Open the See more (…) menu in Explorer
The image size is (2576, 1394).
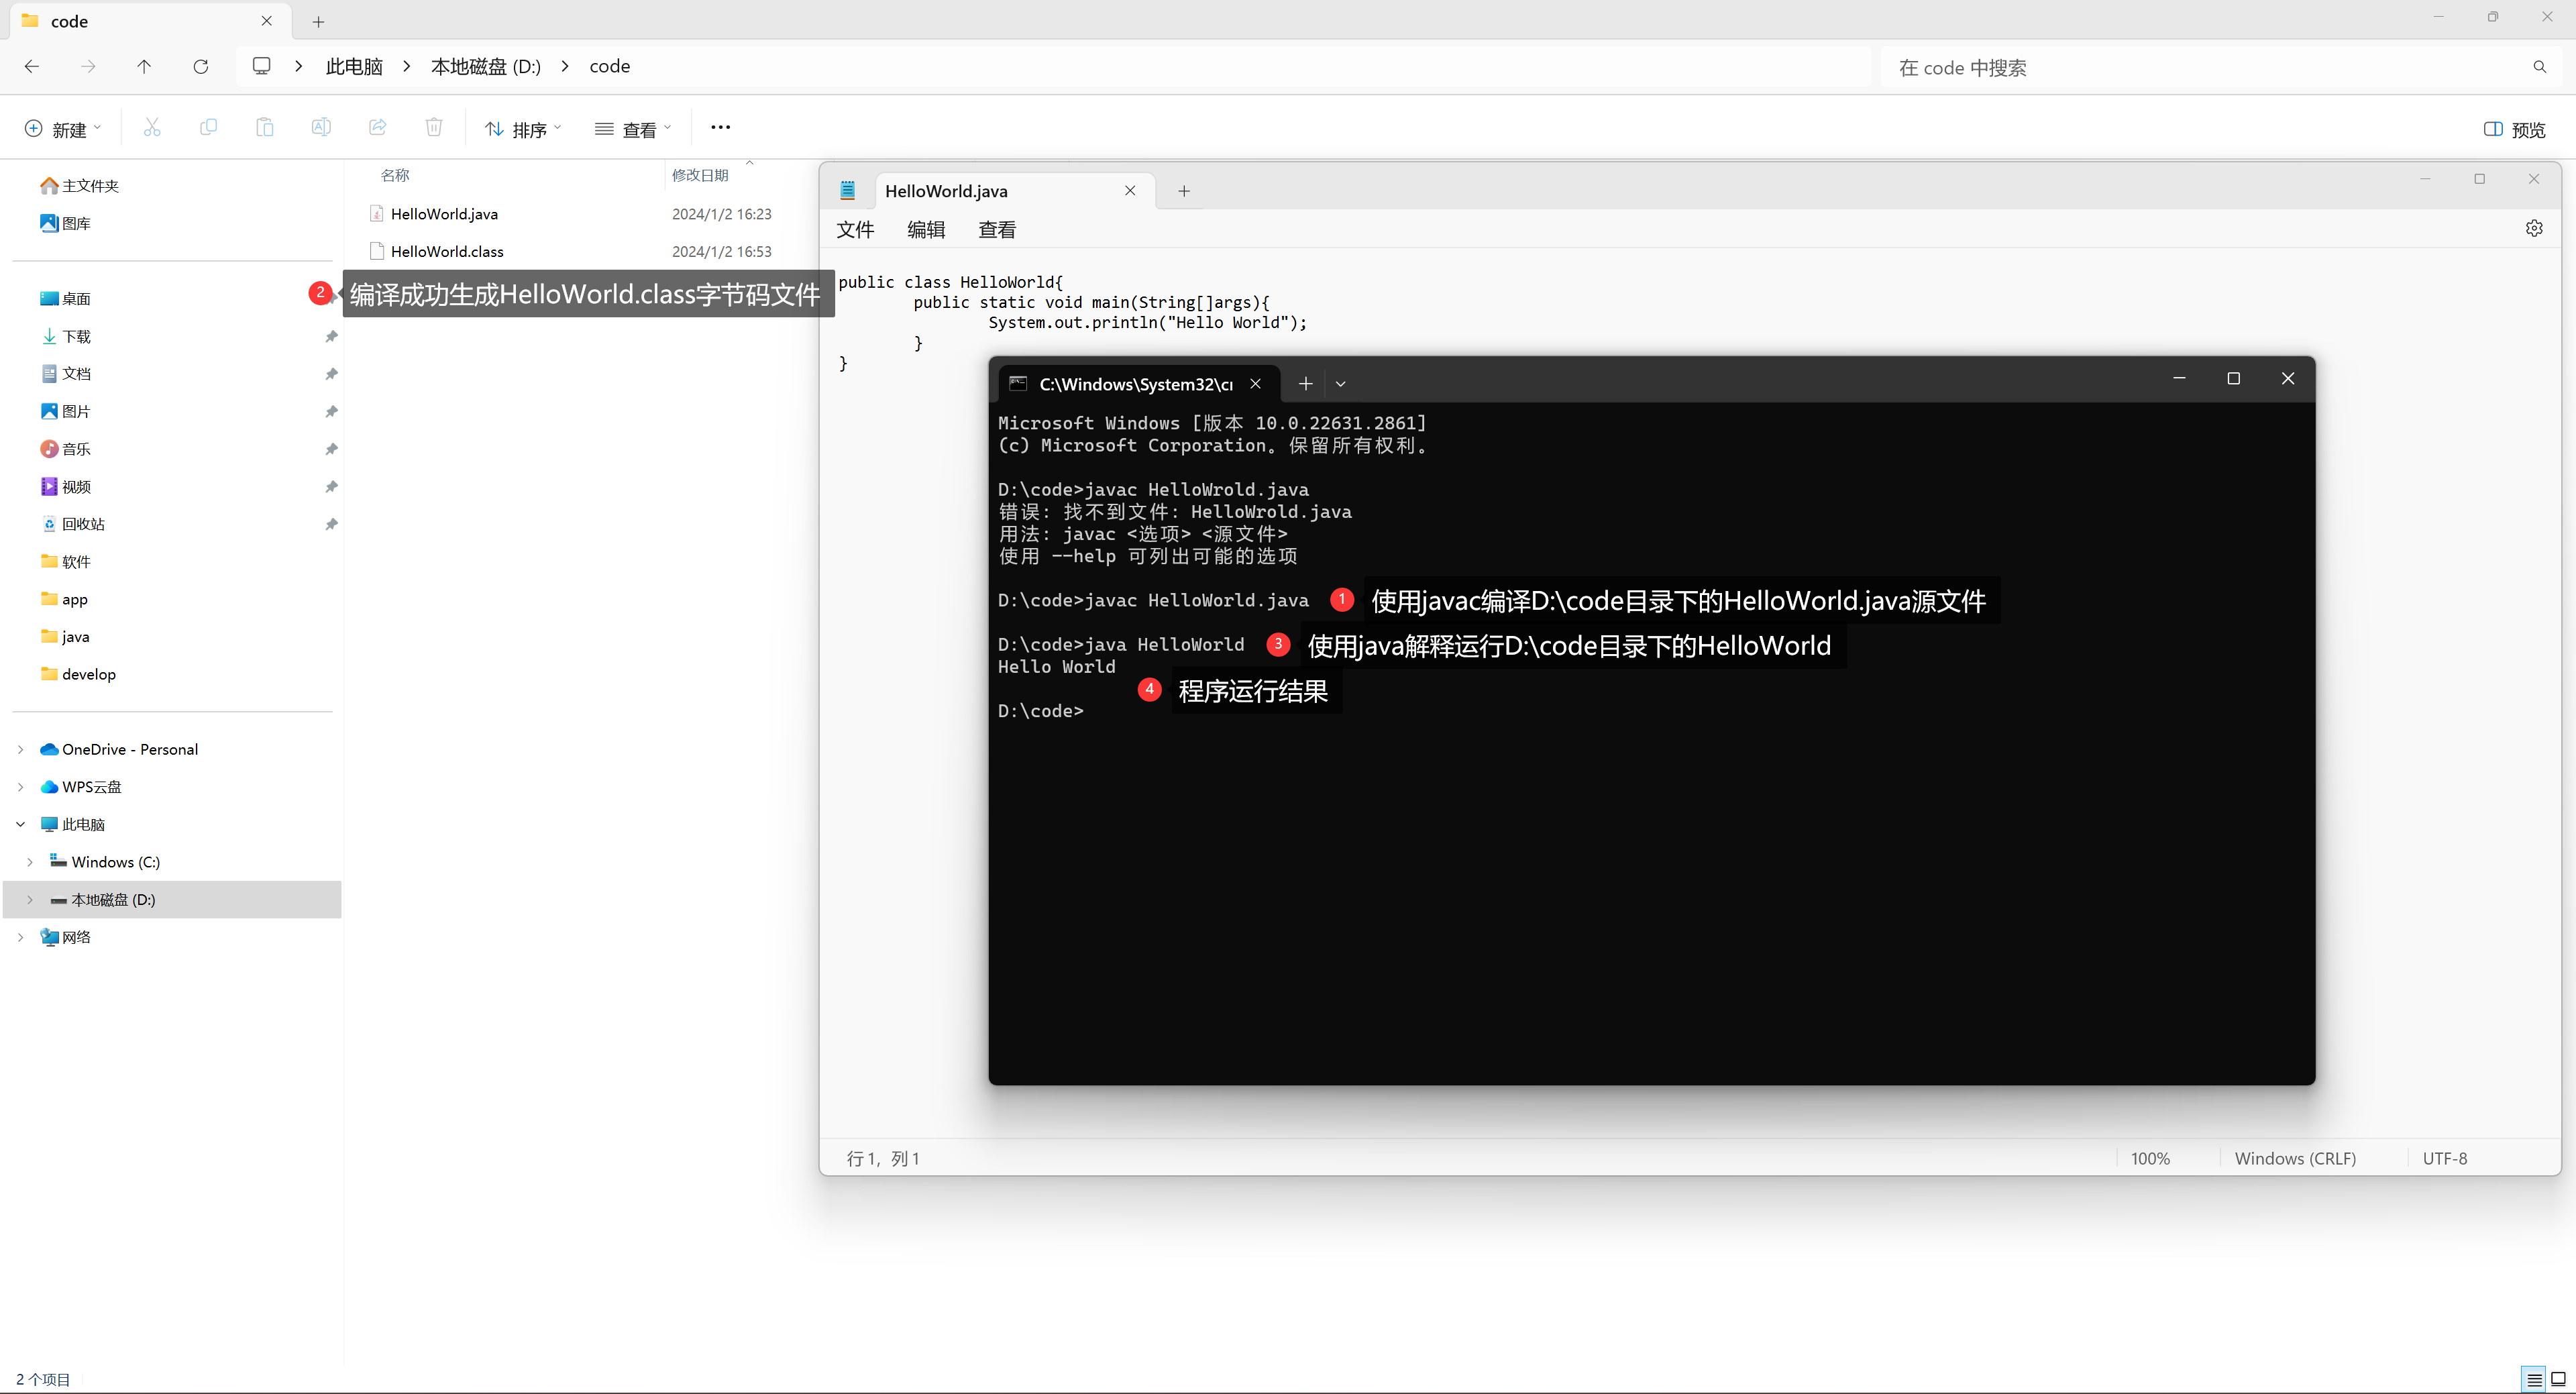coord(720,127)
